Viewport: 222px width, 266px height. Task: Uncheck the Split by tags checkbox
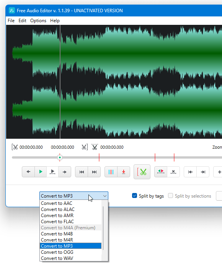pos(134,196)
